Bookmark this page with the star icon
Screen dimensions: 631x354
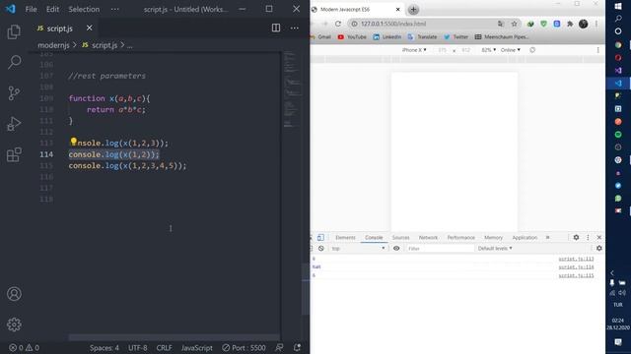(514, 24)
